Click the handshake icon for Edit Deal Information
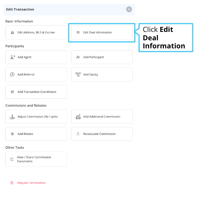The image size is (200, 197). tap(78, 33)
